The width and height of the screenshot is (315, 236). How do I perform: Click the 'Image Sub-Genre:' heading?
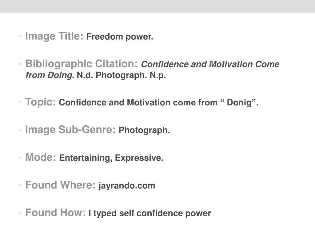[x=70, y=130]
